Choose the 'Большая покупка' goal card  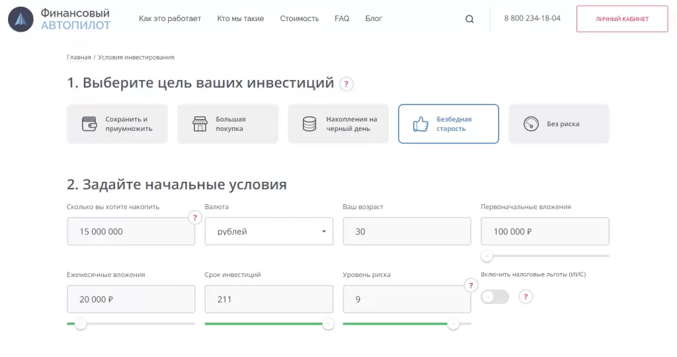[227, 124]
